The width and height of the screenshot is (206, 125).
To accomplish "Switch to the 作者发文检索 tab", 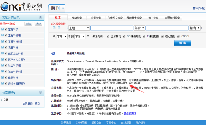I will click(x=115, y=18).
